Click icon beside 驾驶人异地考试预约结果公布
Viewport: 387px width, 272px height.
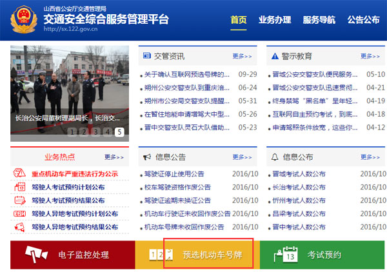[x=19, y=227]
